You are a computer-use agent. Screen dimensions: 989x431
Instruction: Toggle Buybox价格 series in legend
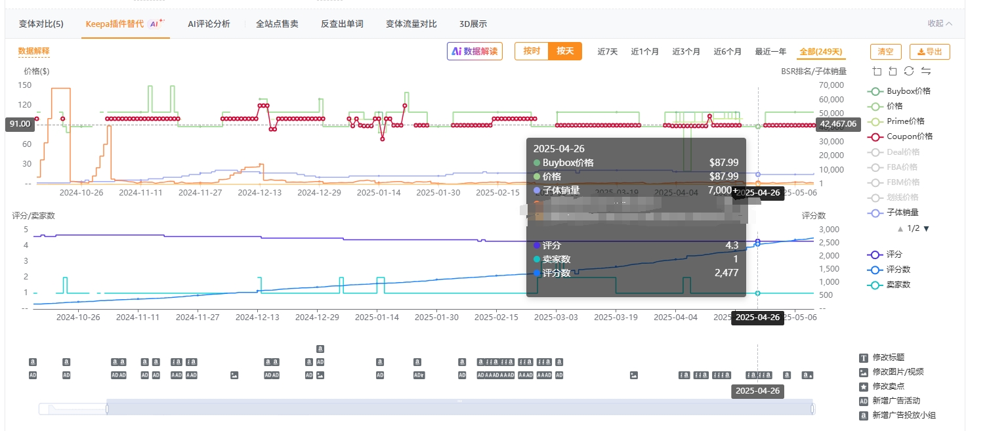tap(899, 91)
